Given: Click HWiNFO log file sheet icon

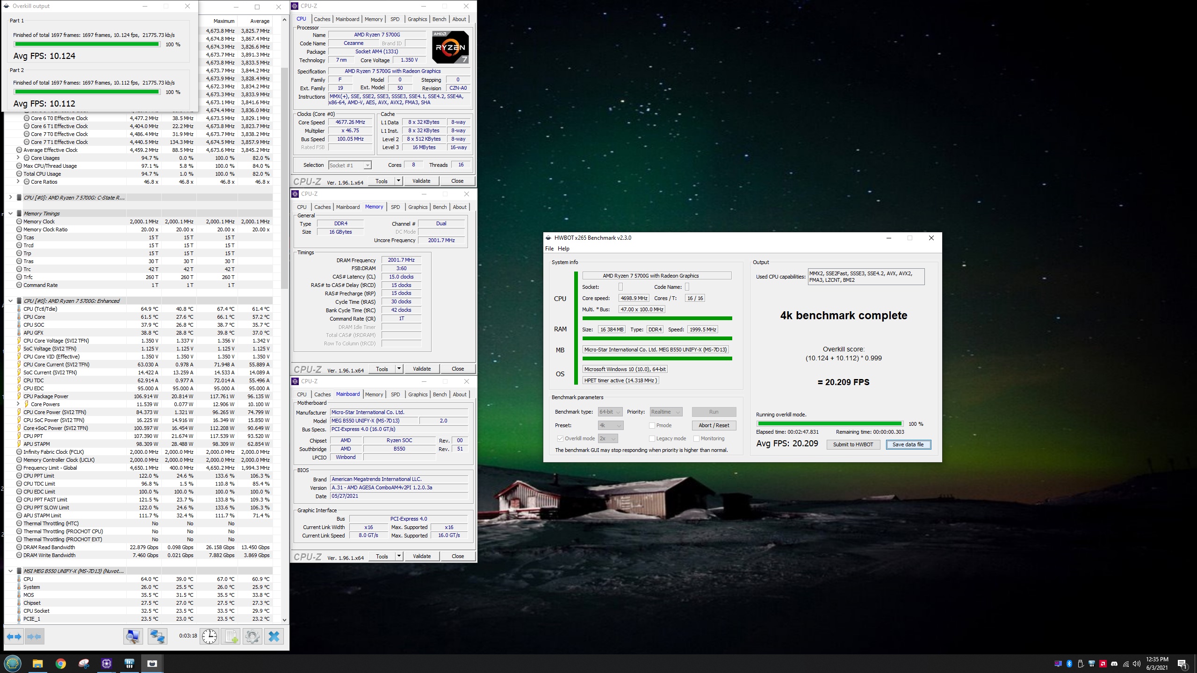Looking at the screenshot, I should pyautogui.click(x=231, y=637).
